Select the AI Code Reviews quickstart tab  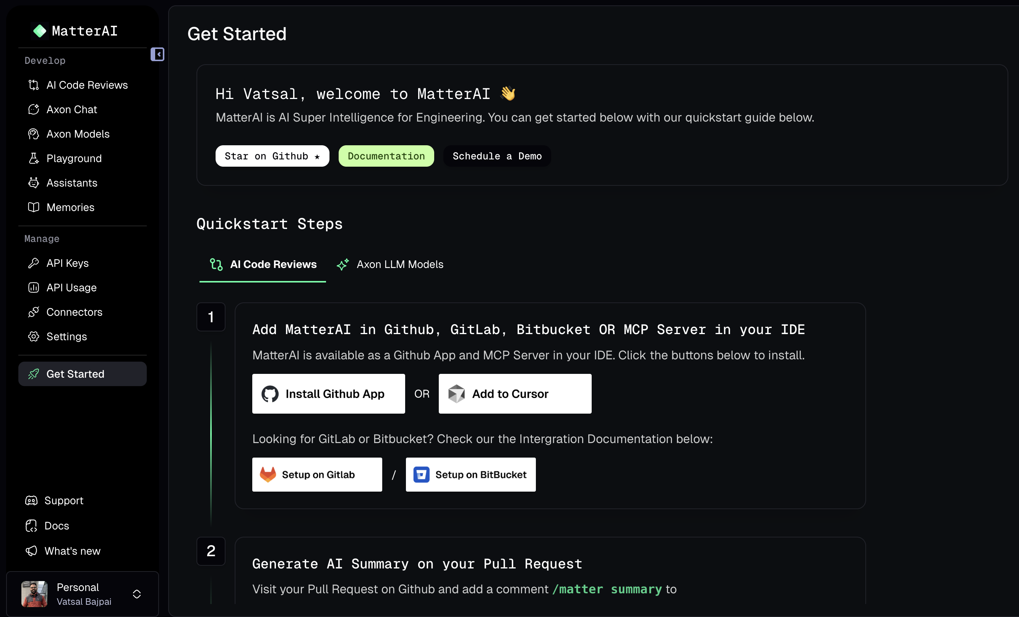[x=262, y=264]
